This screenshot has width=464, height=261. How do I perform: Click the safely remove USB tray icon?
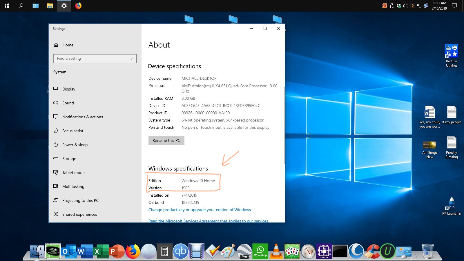point(392,6)
